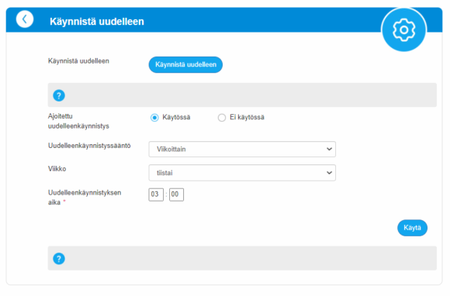Click the Uudelleenkäynnistyksen aika label

click(x=85, y=198)
